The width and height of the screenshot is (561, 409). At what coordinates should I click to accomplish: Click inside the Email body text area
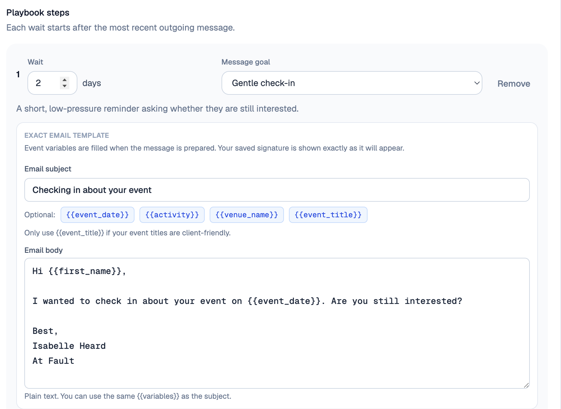pyautogui.click(x=277, y=323)
